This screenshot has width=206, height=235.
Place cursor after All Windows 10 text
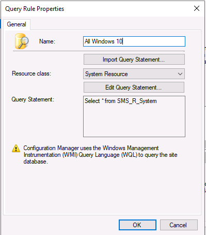123,41
